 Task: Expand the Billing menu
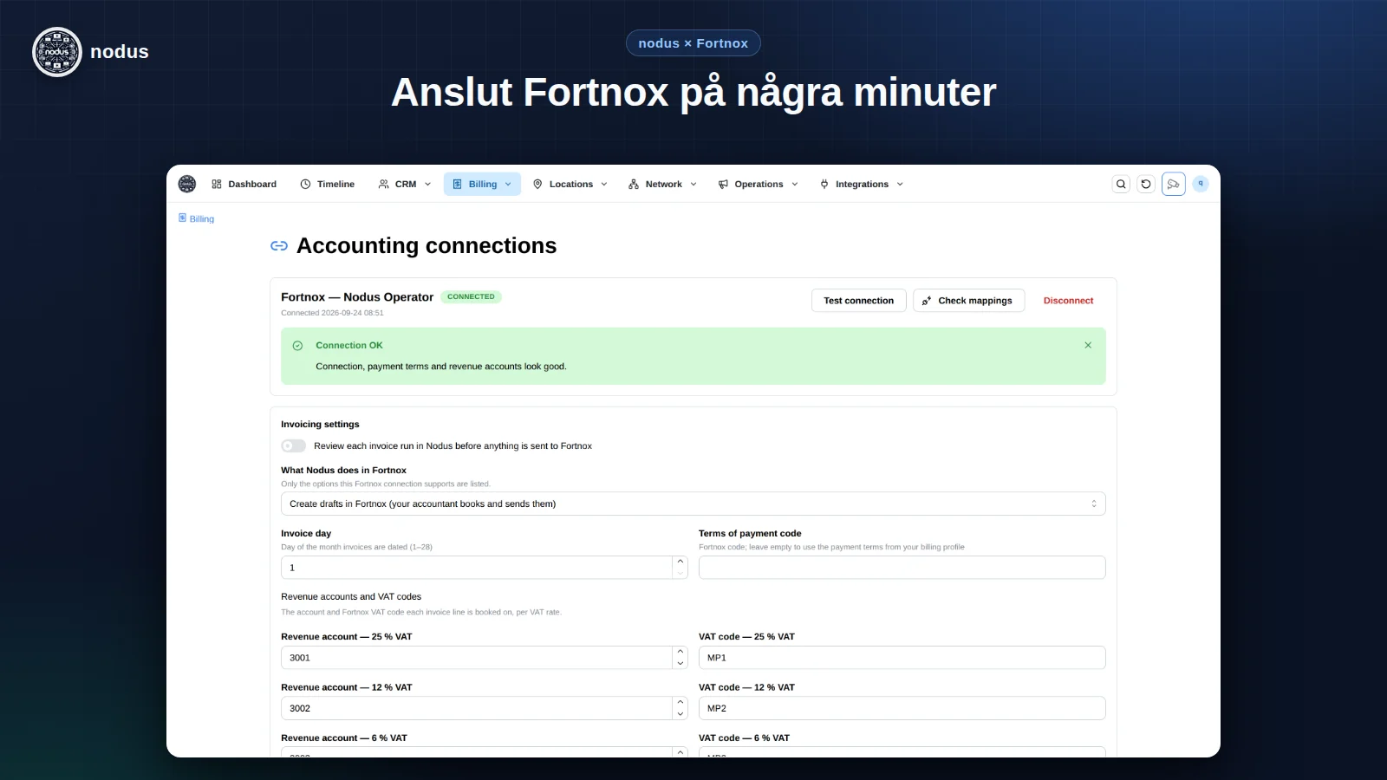point(482,184)
